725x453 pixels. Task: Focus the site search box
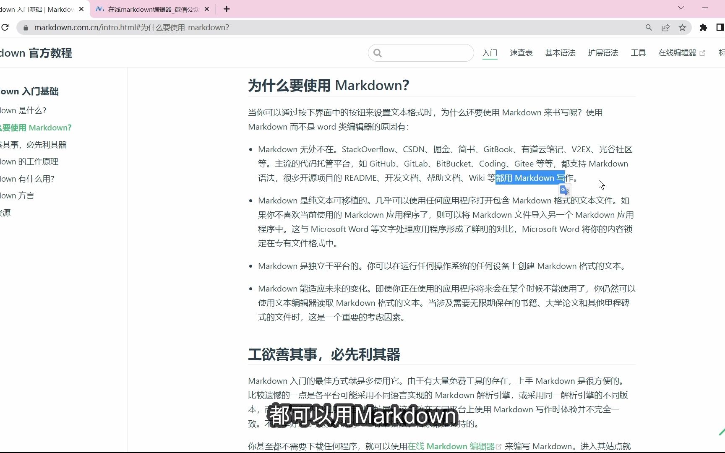(x=421, y=53)
